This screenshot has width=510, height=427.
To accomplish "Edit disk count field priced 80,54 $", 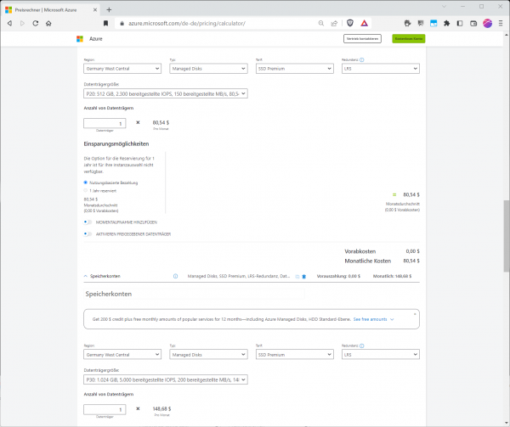I will 105,123.
